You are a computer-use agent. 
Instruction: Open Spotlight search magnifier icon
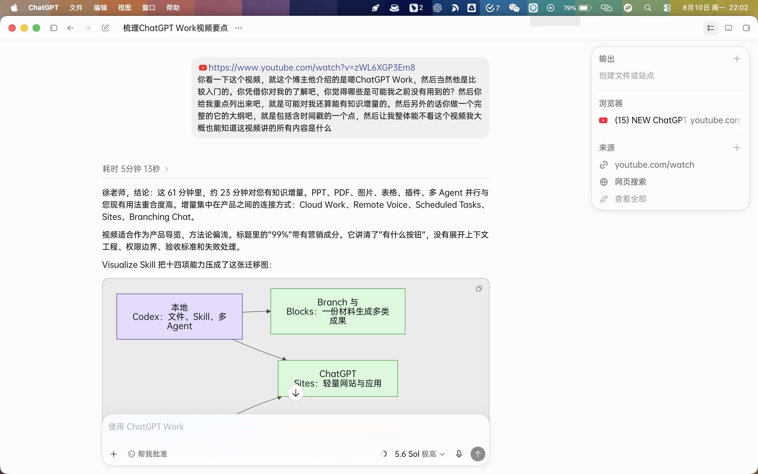click(x=648, y=8)
